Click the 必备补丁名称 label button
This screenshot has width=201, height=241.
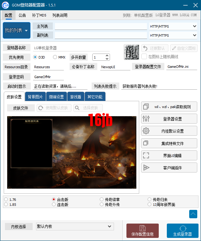83,67
